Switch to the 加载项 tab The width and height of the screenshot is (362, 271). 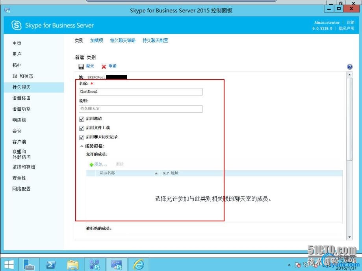pos(97,41)
